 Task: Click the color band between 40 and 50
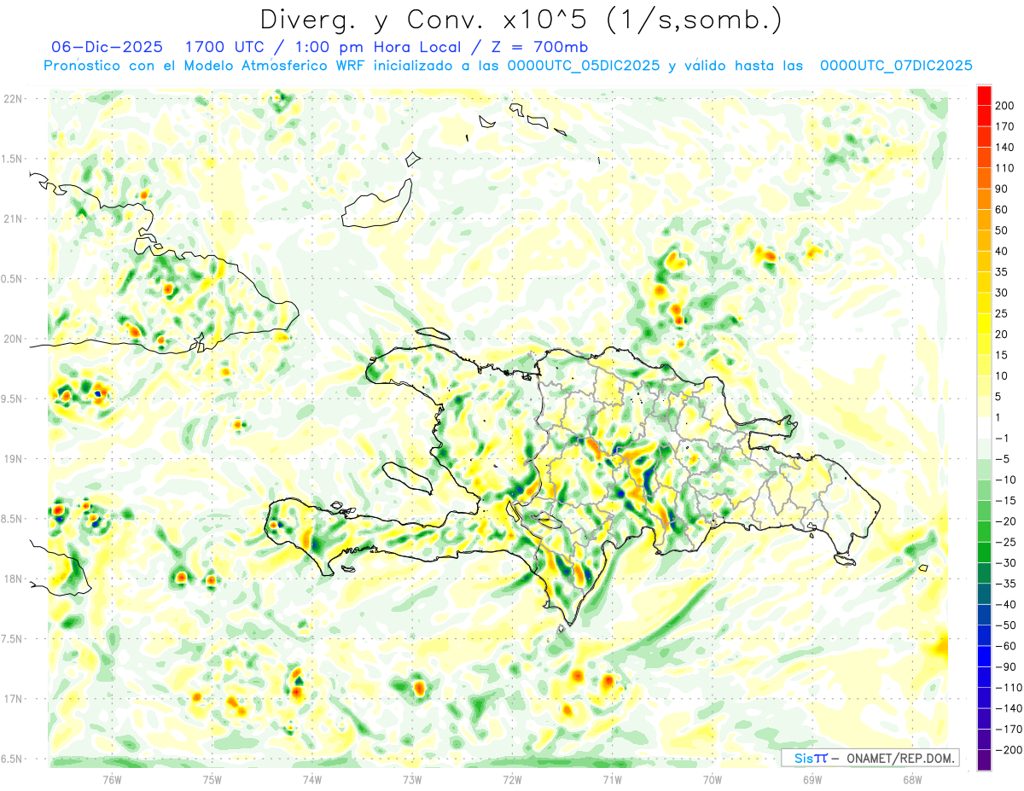coord(984,240)
